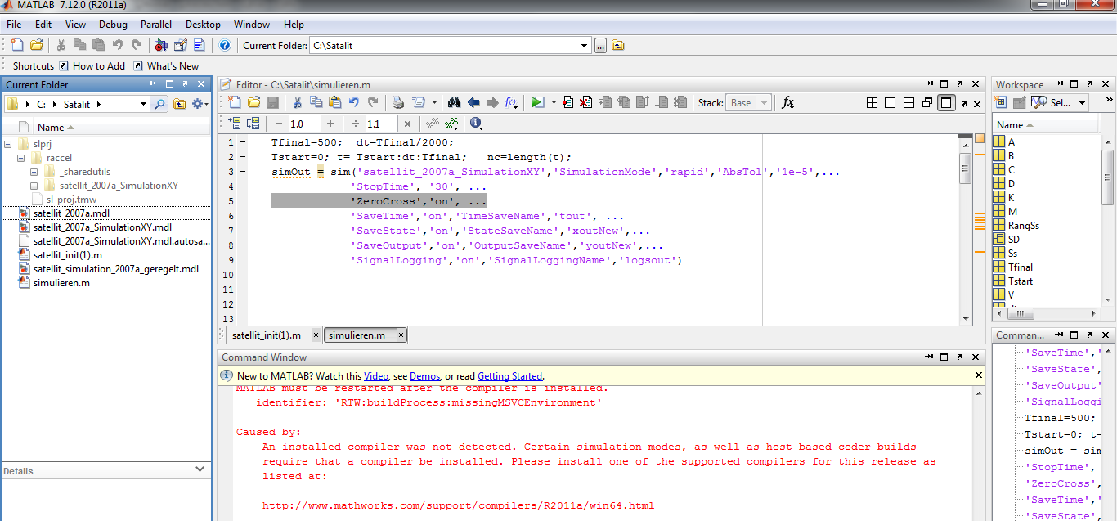
Task: Click the 1.1 multiply/divide value field
Action: pyautogui.click(x=380, y=124)
